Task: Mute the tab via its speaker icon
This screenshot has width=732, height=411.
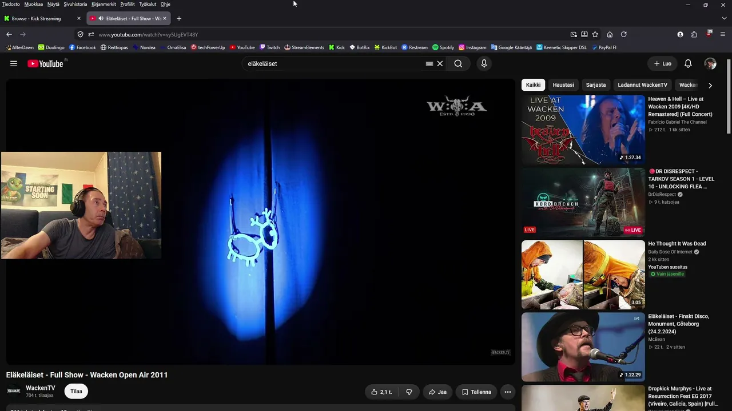Action: (101, 18)
